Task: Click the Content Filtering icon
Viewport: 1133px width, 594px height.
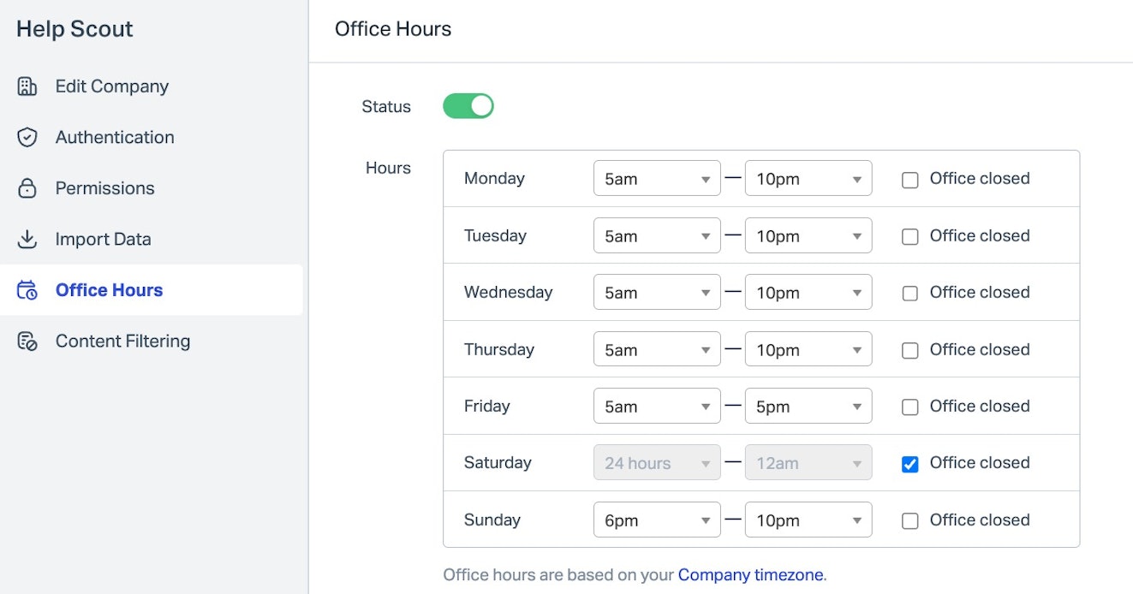Action: (x=27, y=341)
